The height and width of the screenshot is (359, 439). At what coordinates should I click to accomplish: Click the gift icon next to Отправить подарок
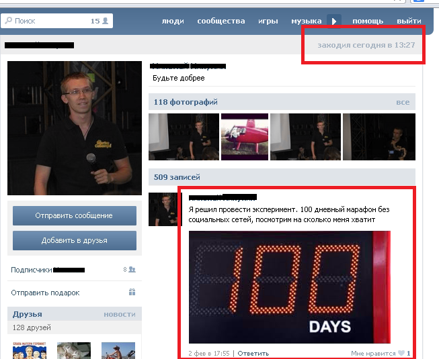point(132,293)
